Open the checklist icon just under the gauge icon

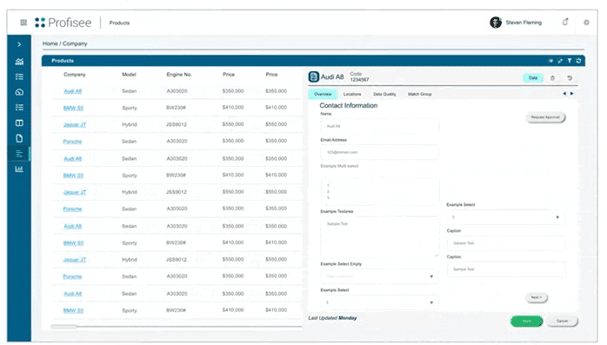(x=19, y=107)
